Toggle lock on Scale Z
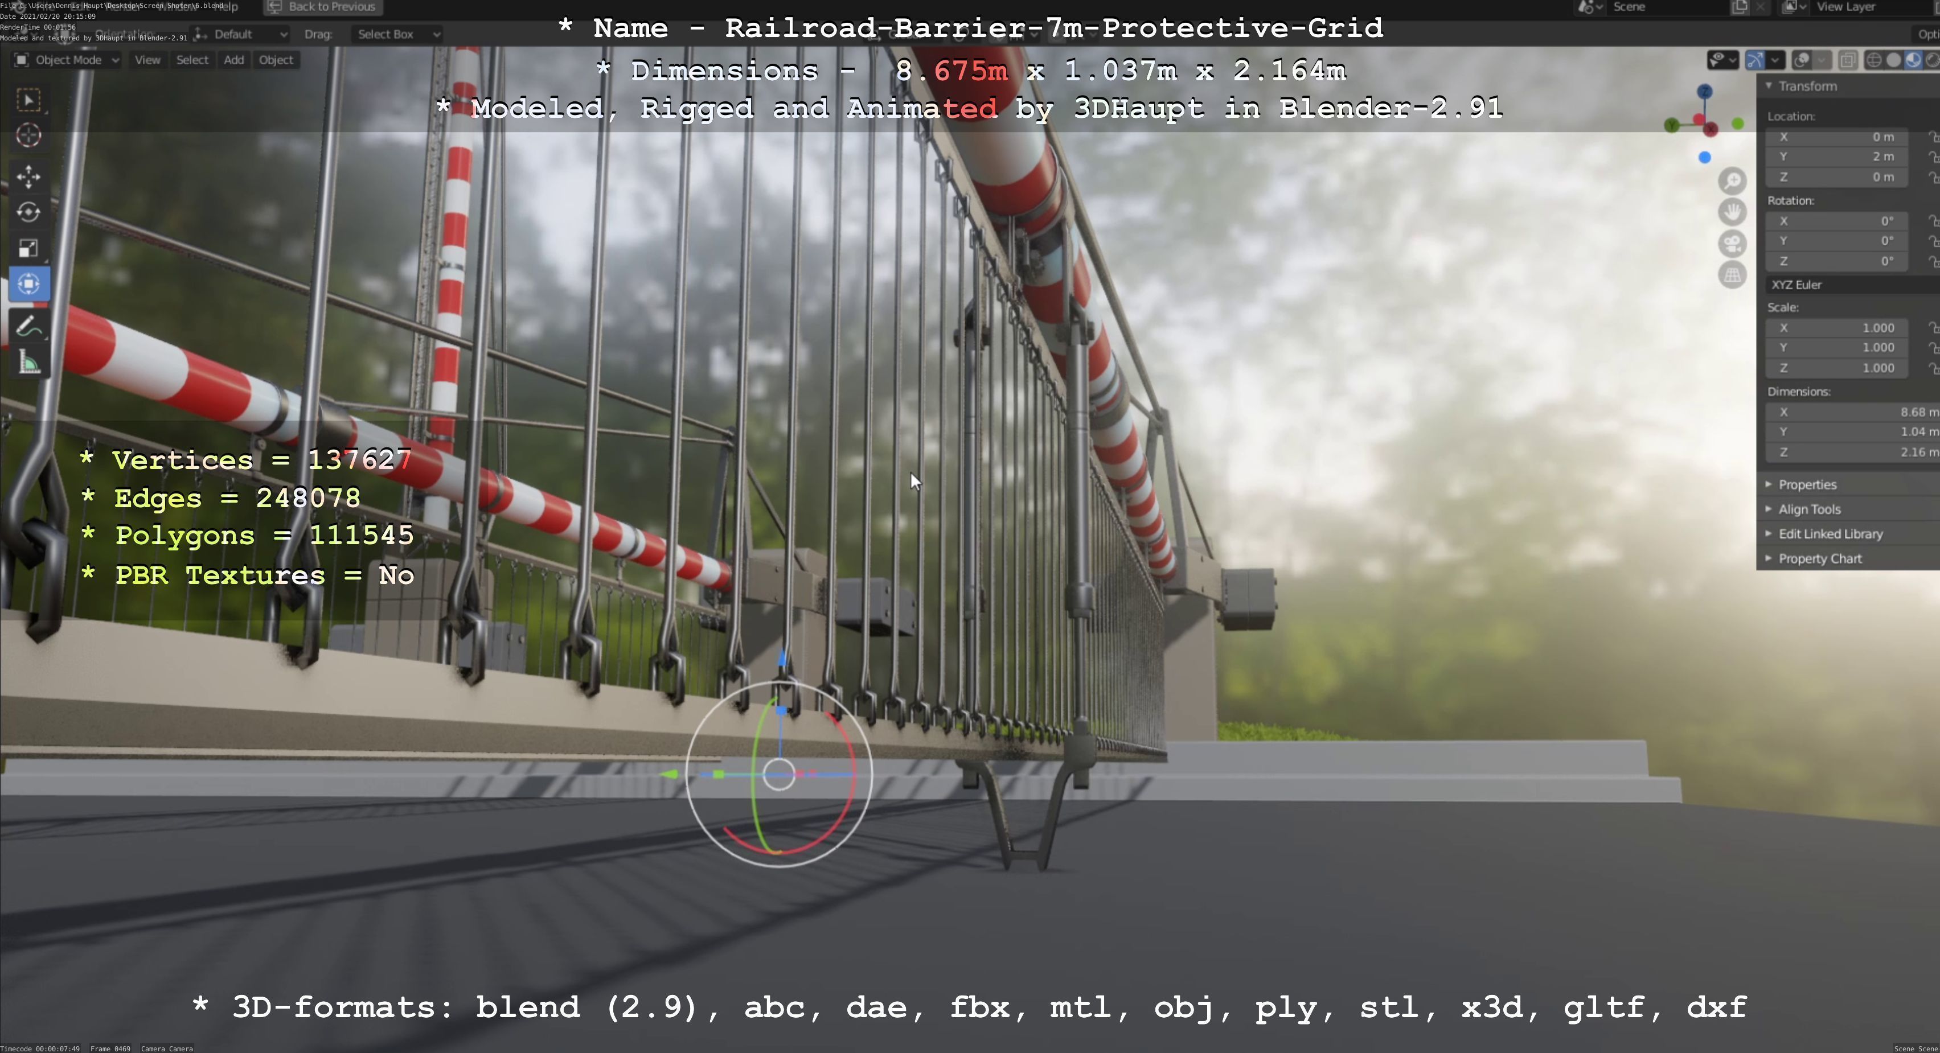The height and width of the screenshot is (1053, 1940). point(1933,368)
